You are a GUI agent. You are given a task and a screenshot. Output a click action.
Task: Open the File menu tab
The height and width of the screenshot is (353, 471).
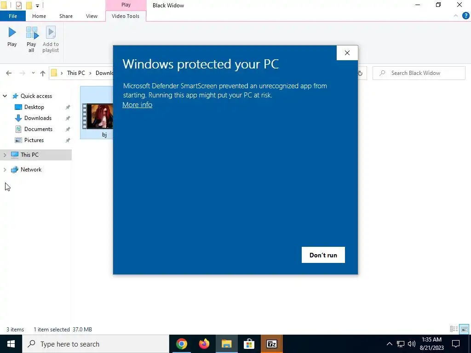coord(12,16)
